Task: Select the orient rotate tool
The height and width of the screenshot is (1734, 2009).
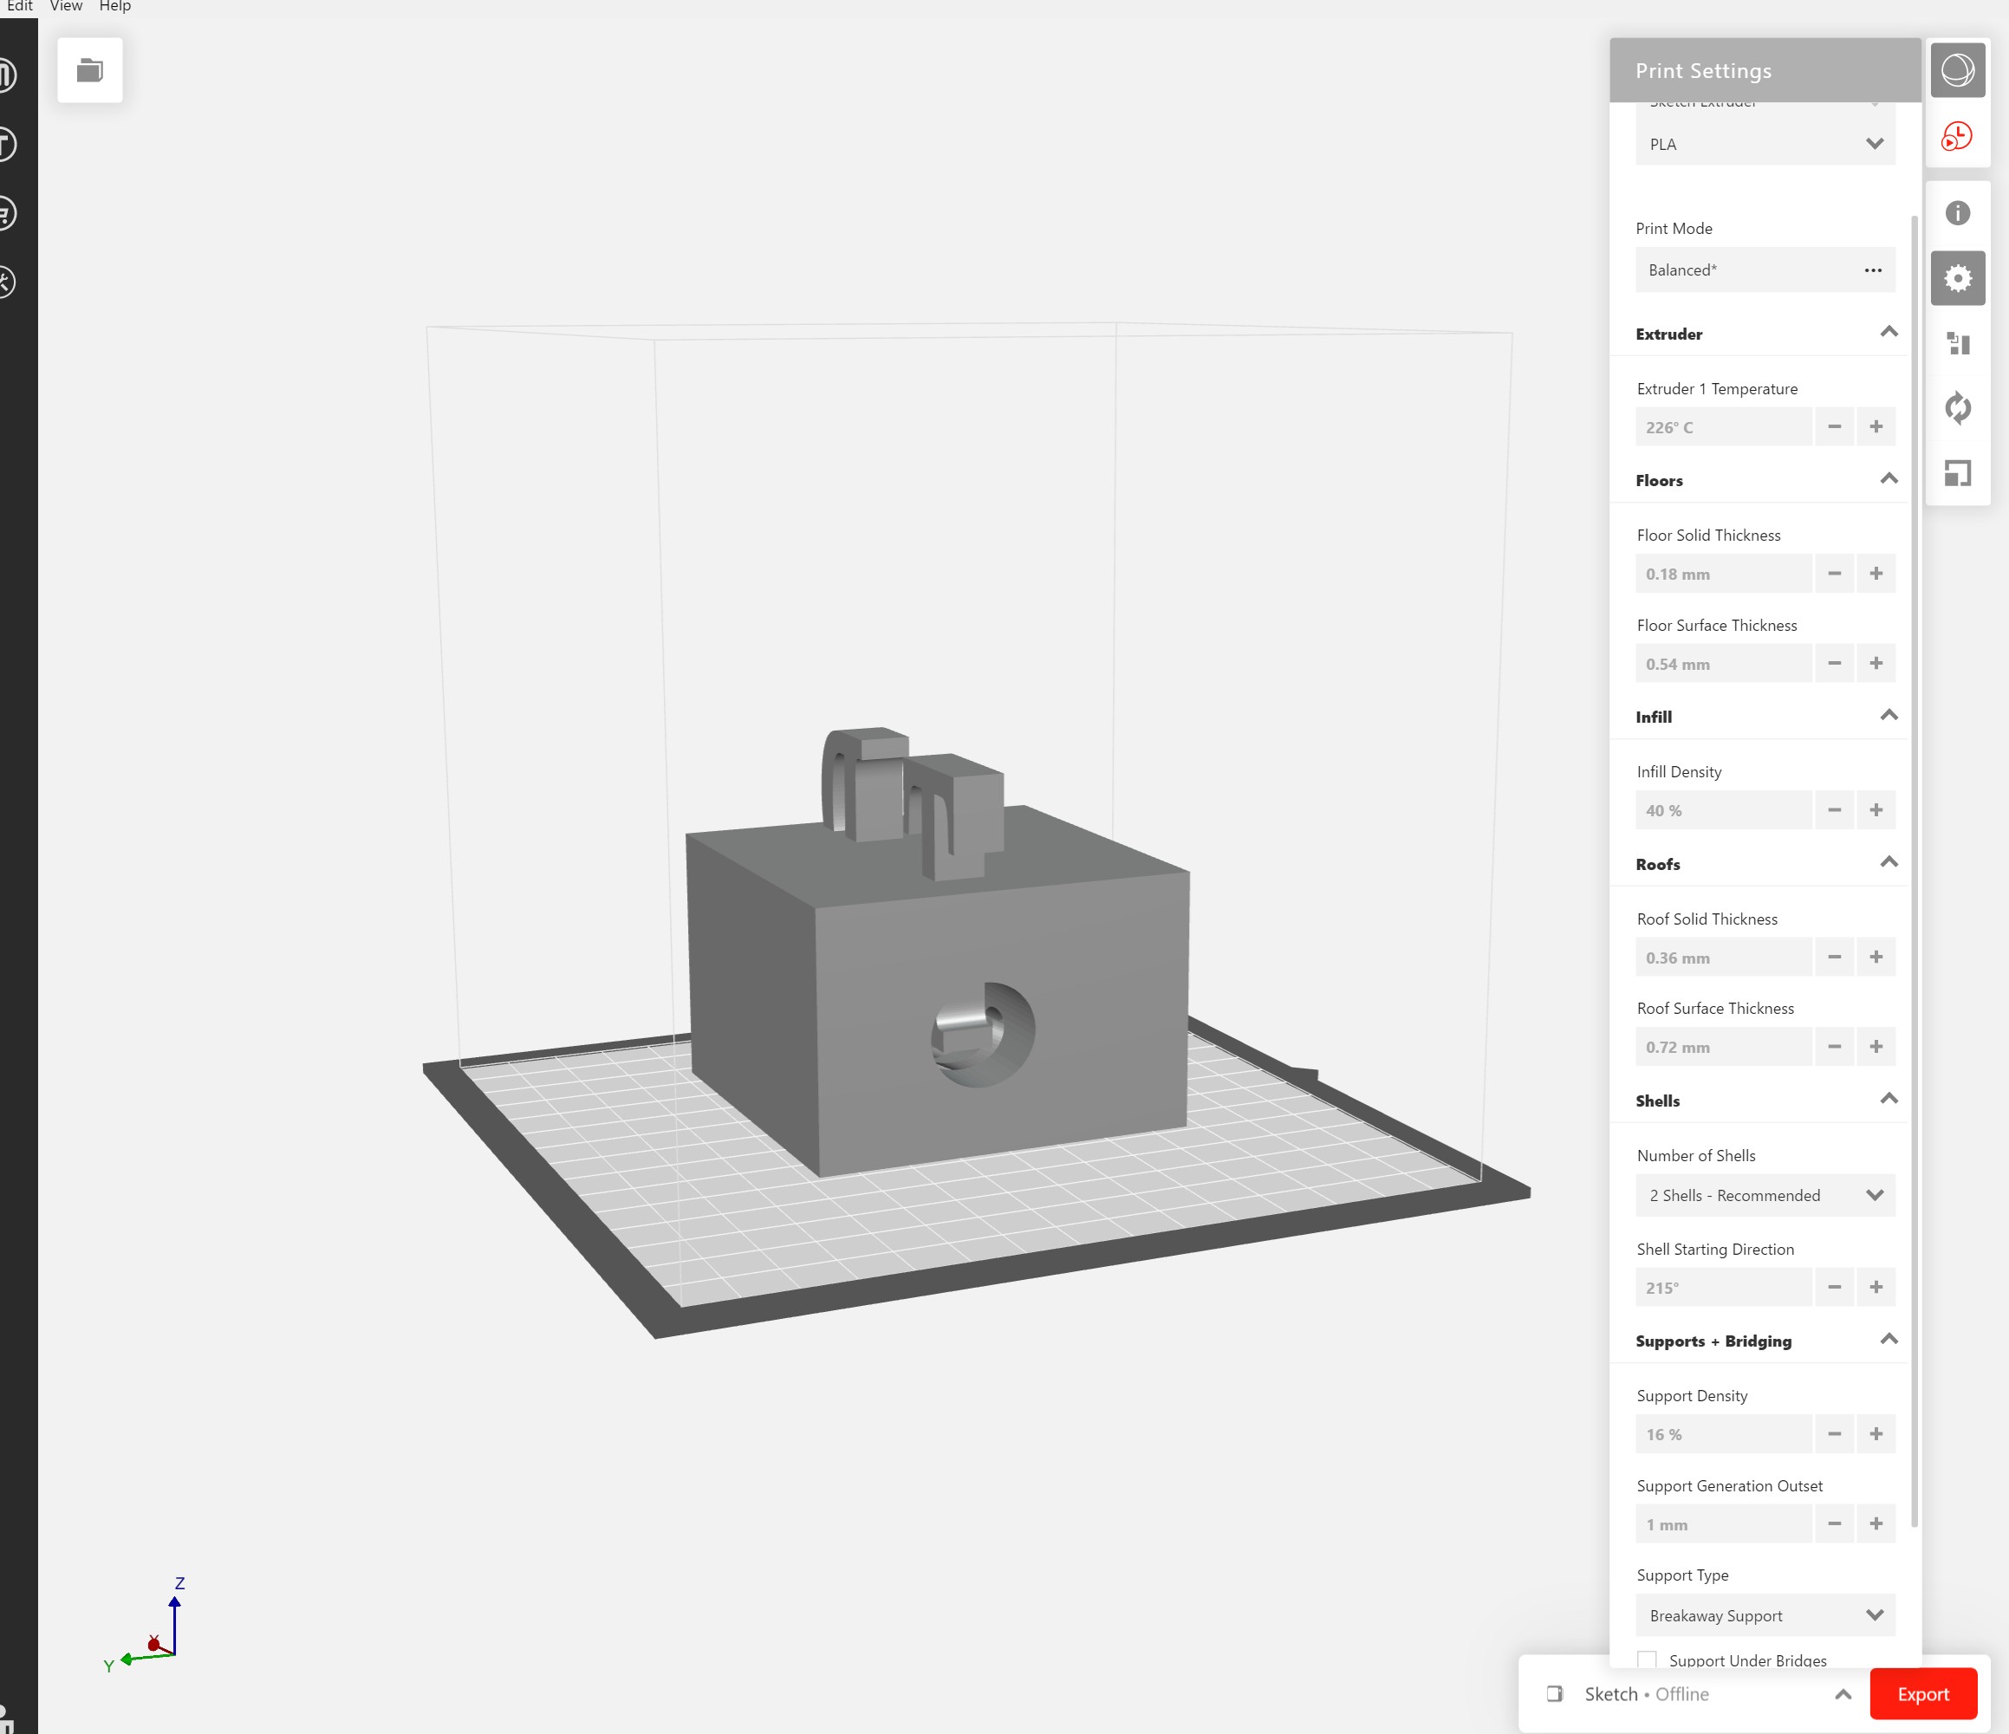Action: [x=1957, y=408]
